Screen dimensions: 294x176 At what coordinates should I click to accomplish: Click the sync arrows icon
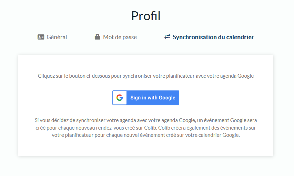(168, 36)
